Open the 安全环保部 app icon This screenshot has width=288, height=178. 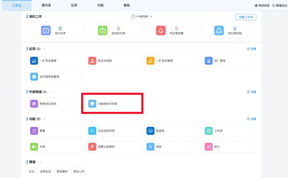click(92, 61)
